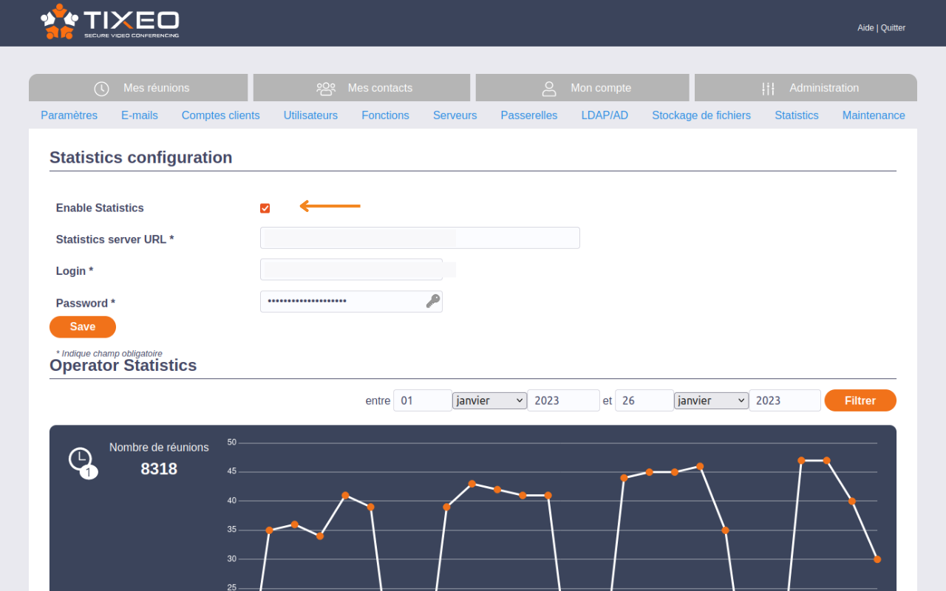This screenshot has height=591, width=946.
Task: Click the Statistics configuration heading
Action: click(141, 157)
